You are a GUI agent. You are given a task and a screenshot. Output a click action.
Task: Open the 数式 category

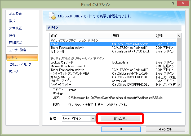[x=12, y=21]
